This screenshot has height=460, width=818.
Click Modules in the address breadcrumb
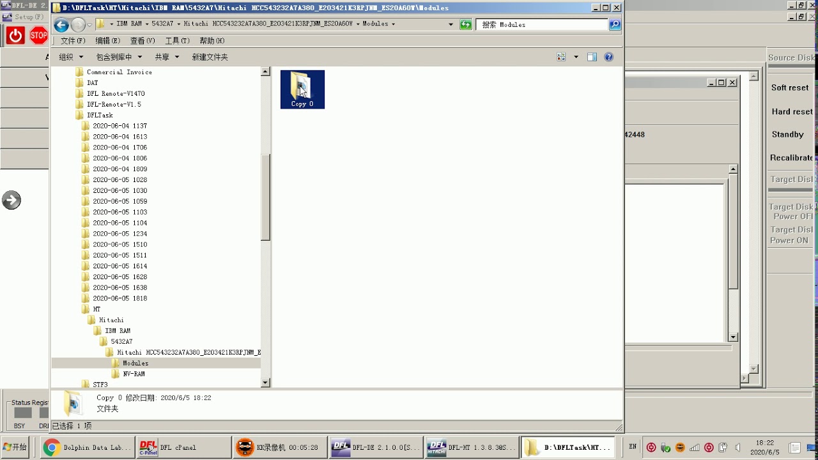coord(375,24)
